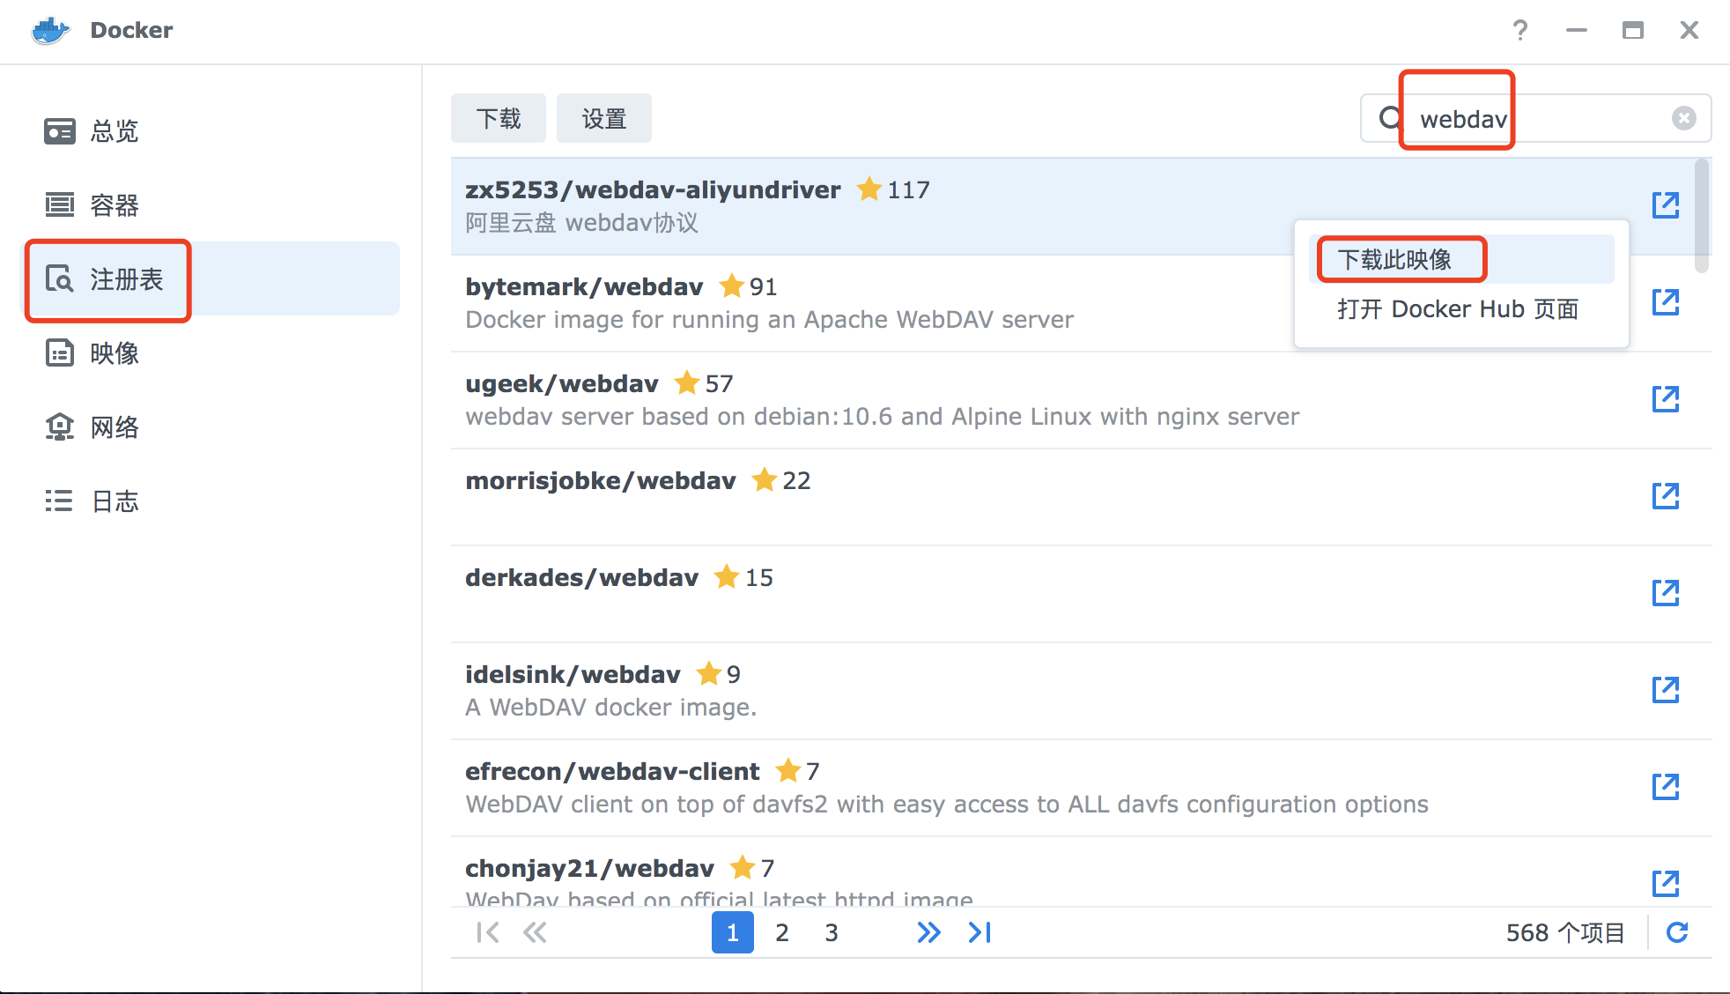The height and width of the screenshot is (994, 1730).
Task: Choose 打开 Docker Hub 页面 from the menu
Action: (x=1462, y=309)
